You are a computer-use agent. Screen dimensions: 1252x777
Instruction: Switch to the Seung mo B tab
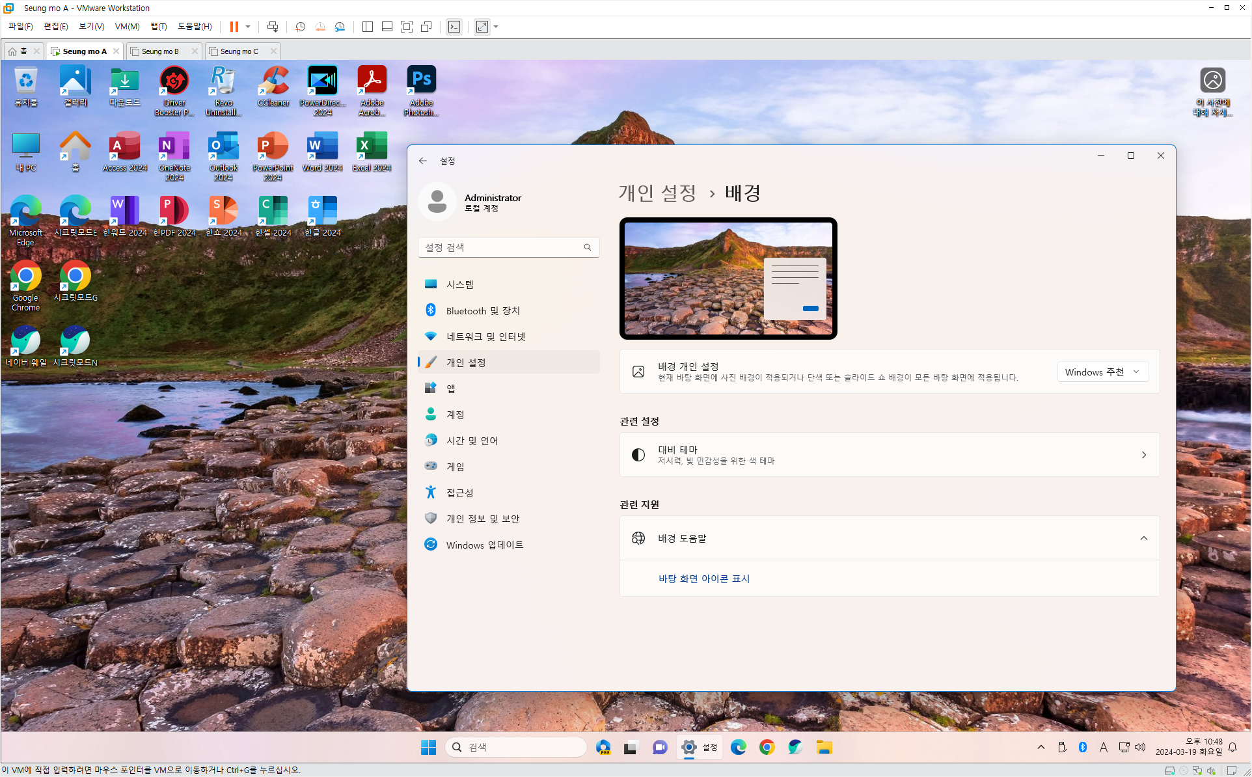click(160, 51)
